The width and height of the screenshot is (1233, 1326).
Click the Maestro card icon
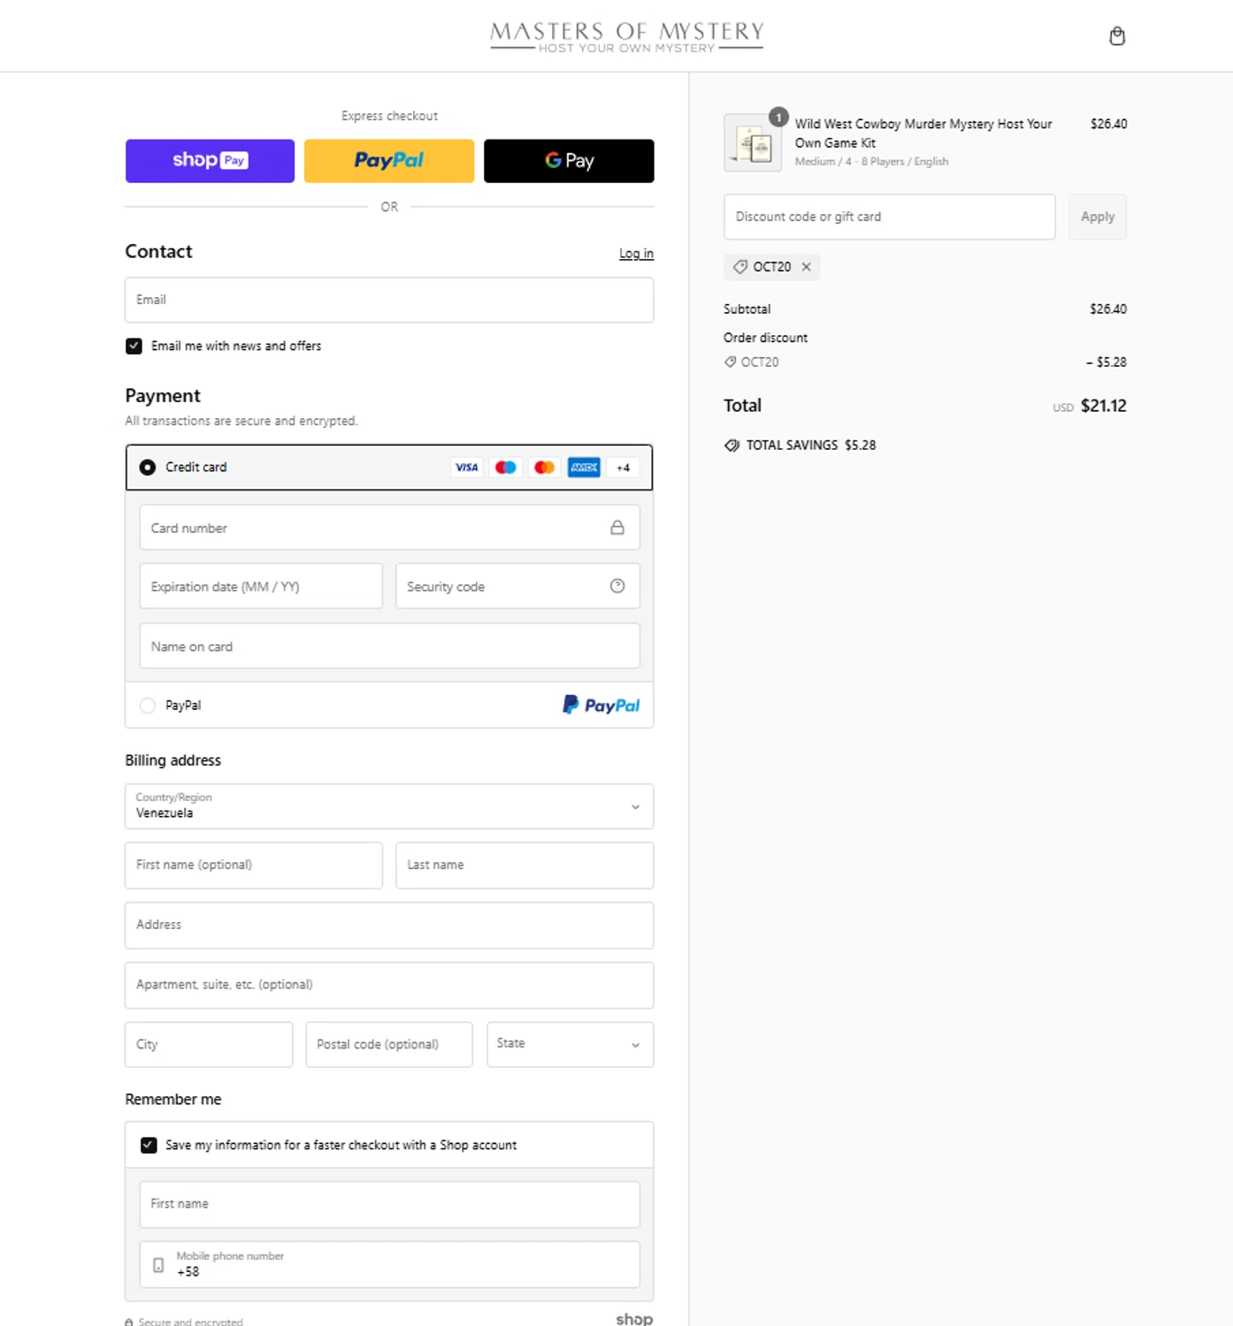coord(506,468)
